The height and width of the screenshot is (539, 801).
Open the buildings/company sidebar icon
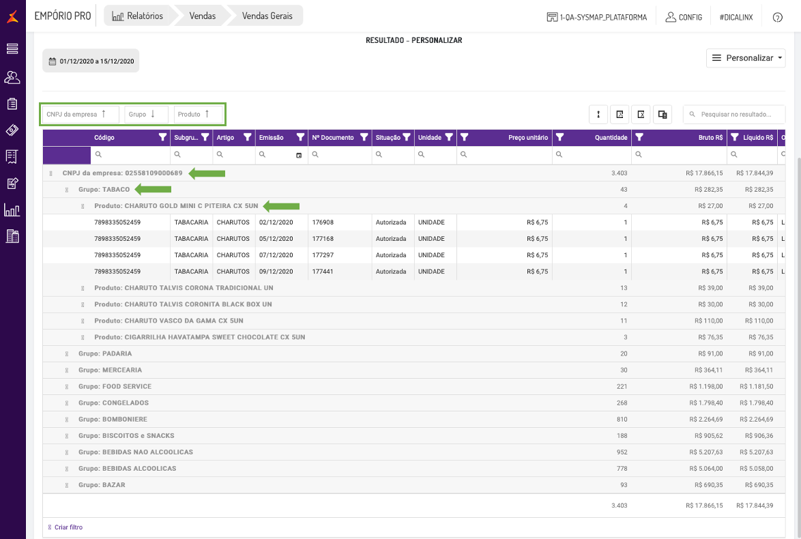(12, 236)
